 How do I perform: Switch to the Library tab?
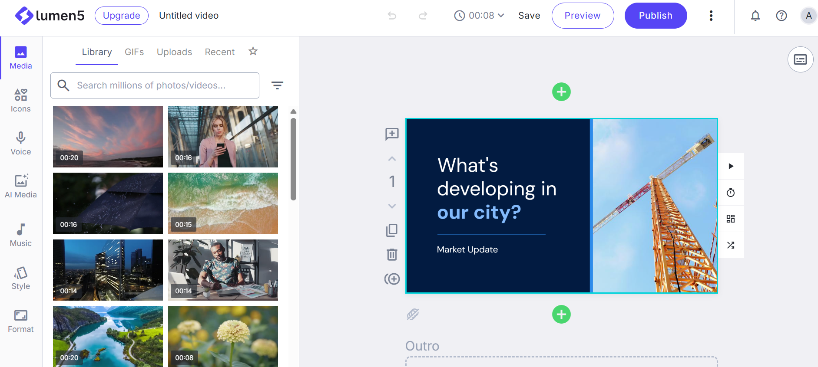tap(97, 52)
